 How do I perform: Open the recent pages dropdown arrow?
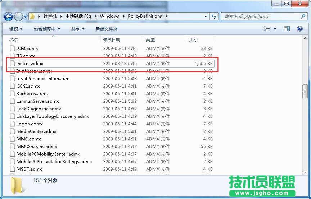[x=26, y=17]
